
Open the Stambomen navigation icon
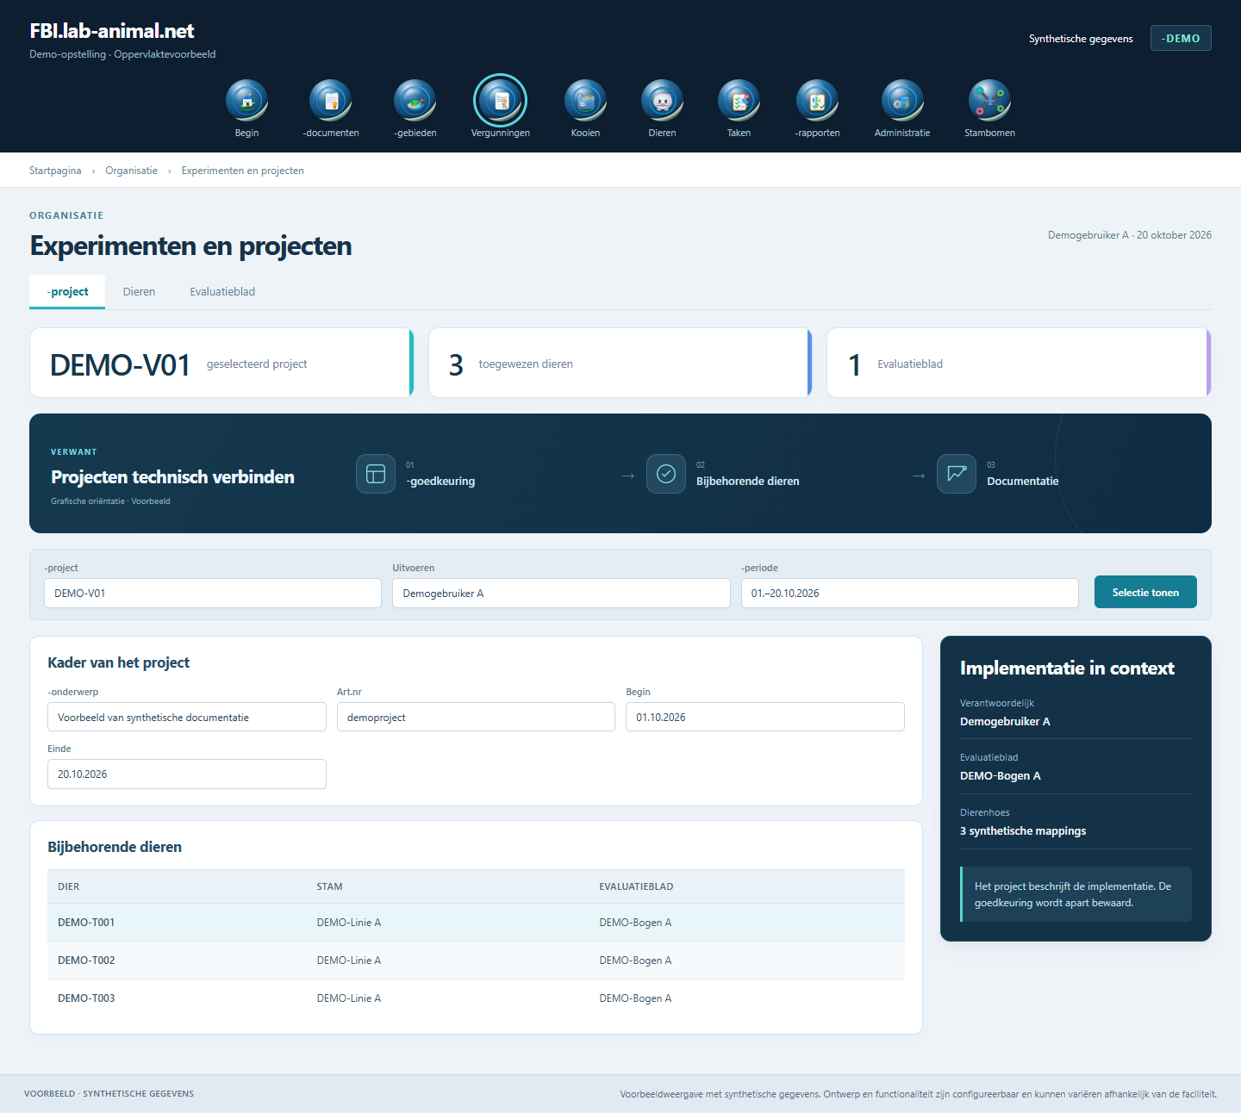(x=989, y=101)
